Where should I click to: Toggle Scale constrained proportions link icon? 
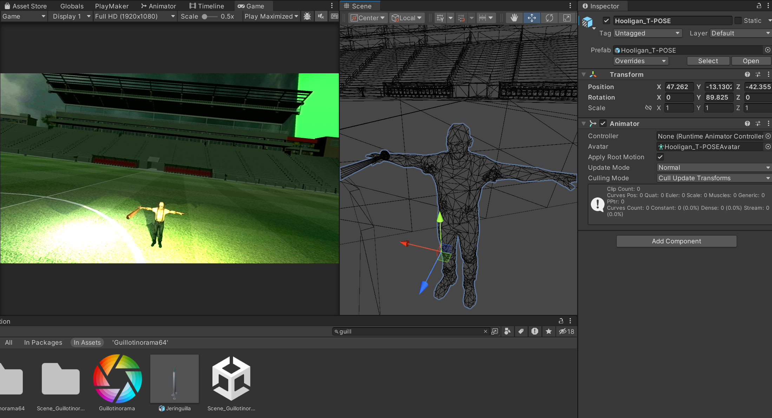pos(648,108)
